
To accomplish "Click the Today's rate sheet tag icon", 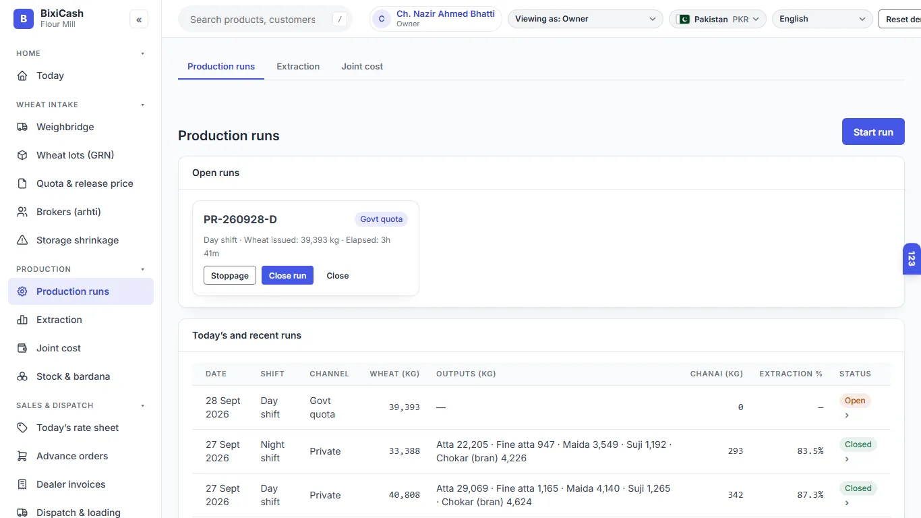I will (22, 428).
